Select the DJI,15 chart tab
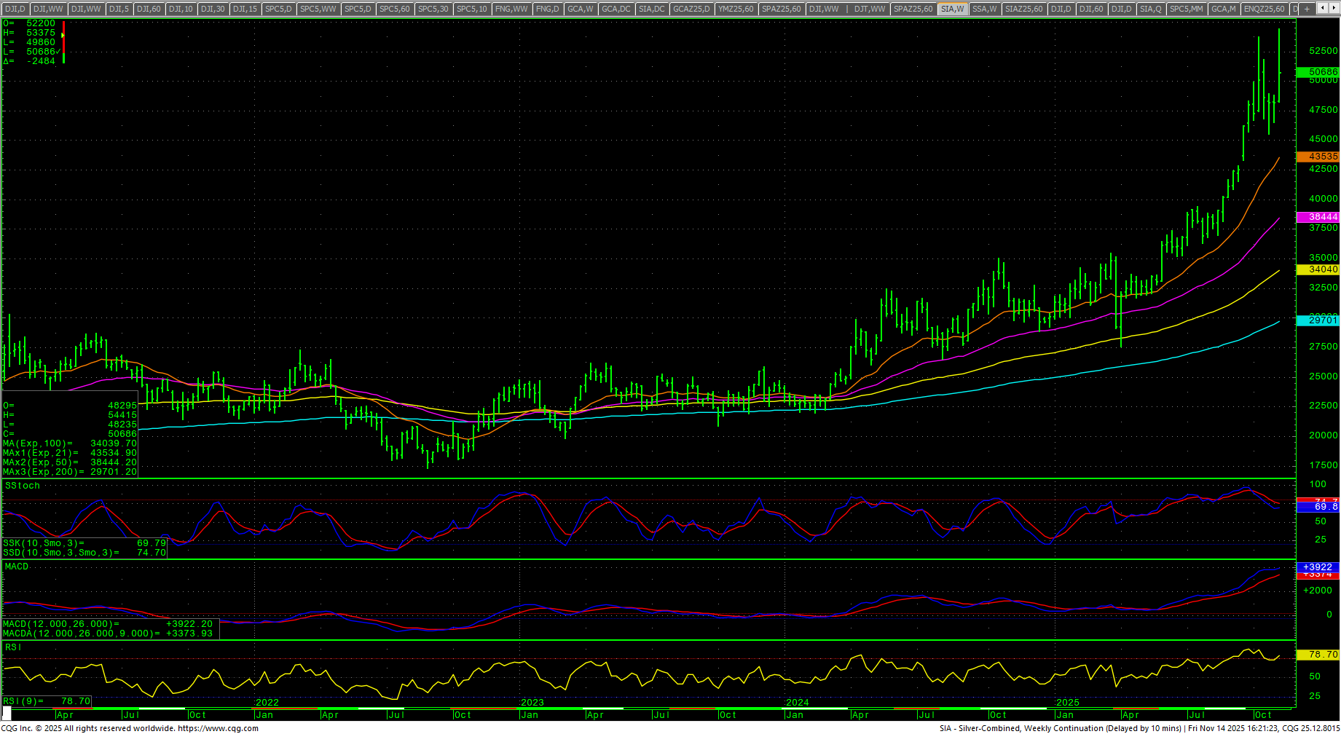The height and width of the screenshot is (734, 1341). point(245,9)
